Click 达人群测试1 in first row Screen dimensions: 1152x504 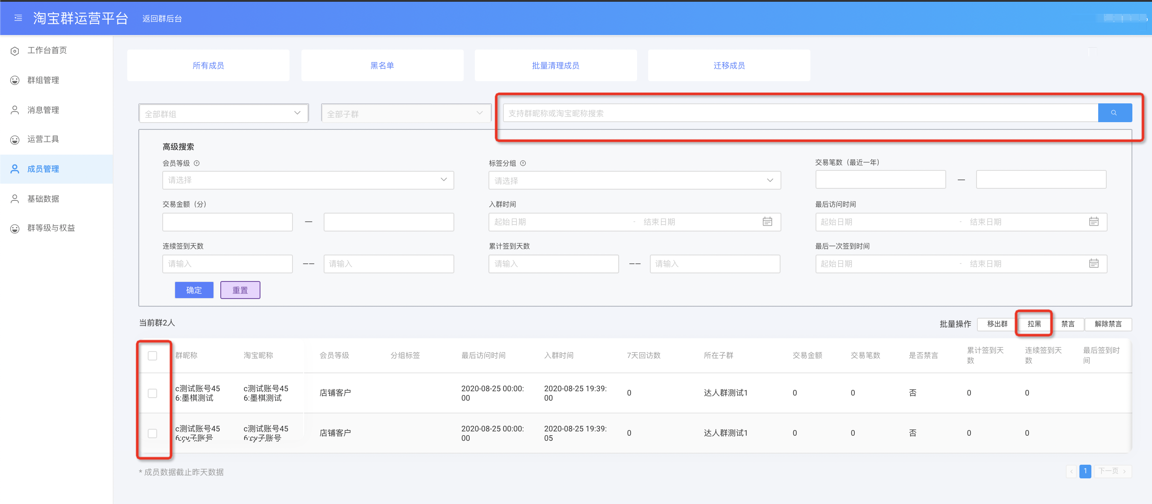725,393
